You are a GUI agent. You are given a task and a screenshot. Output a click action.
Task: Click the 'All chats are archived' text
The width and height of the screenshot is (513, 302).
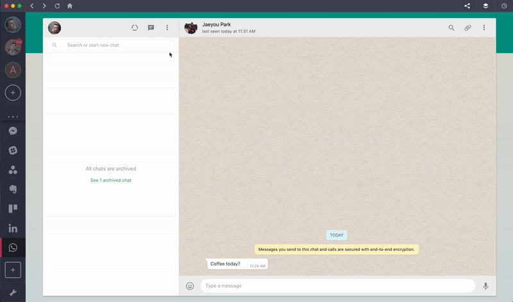(110, 169)
